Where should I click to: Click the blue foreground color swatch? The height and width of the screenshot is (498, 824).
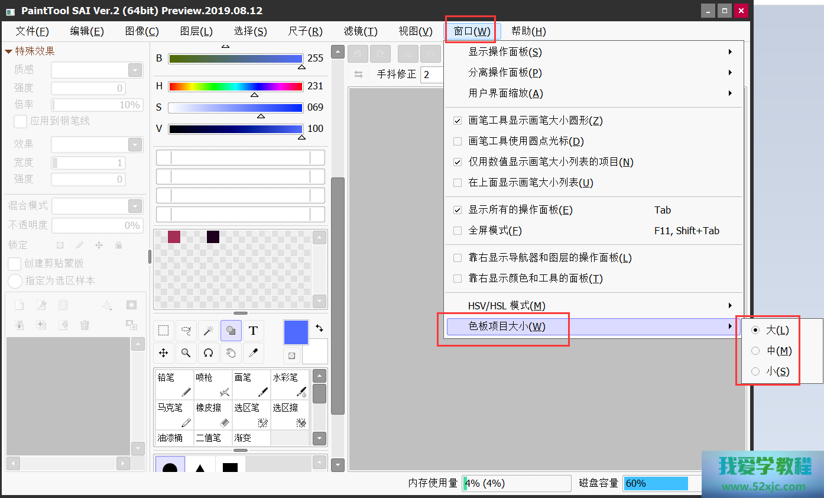point(296,332)
